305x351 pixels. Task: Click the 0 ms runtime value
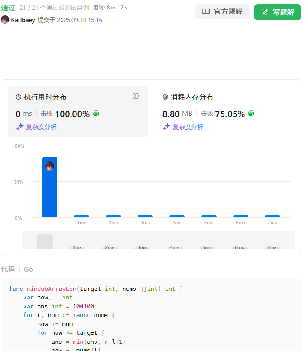(24, 114)
